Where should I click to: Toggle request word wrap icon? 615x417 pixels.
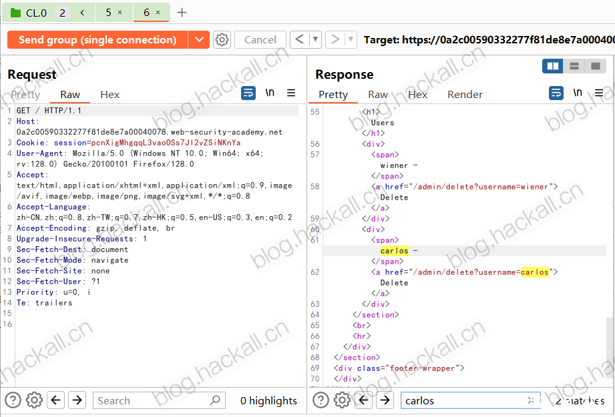pos(248,93)
